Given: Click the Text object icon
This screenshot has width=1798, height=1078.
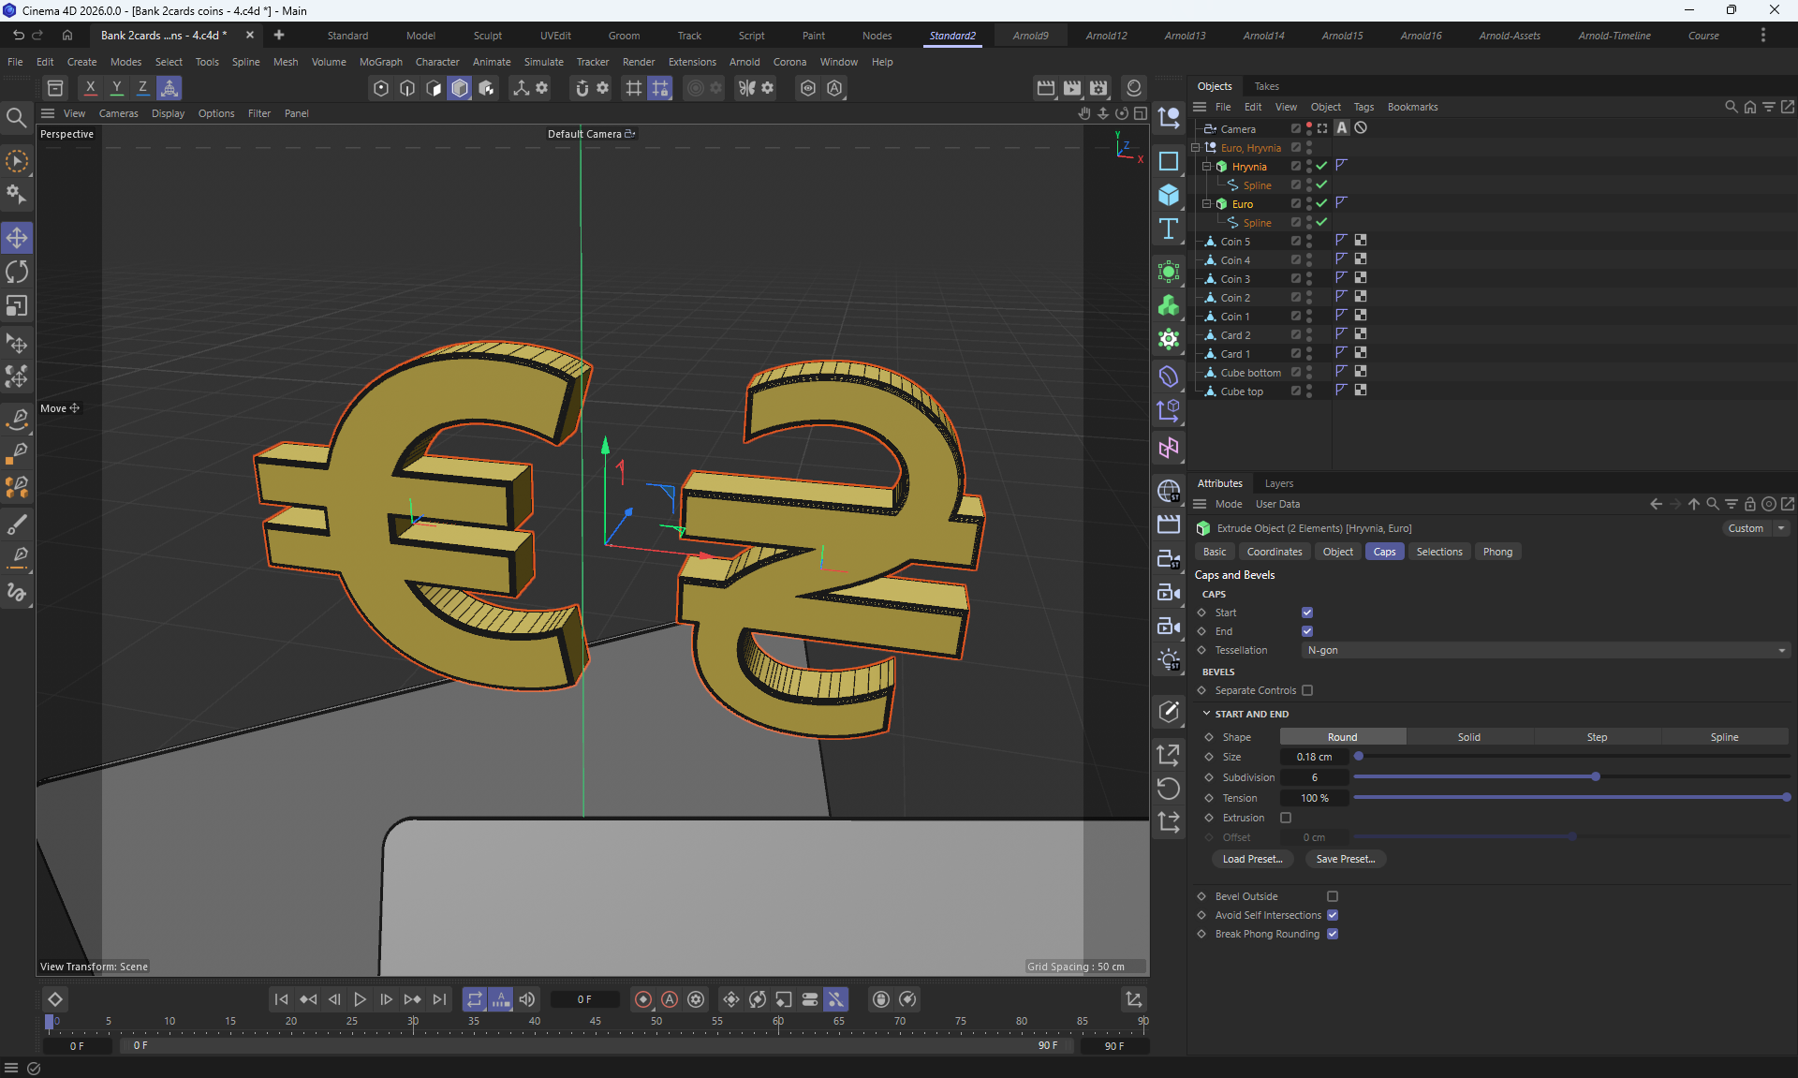Looking at the screenshot, I should (x=1168, y=229).
